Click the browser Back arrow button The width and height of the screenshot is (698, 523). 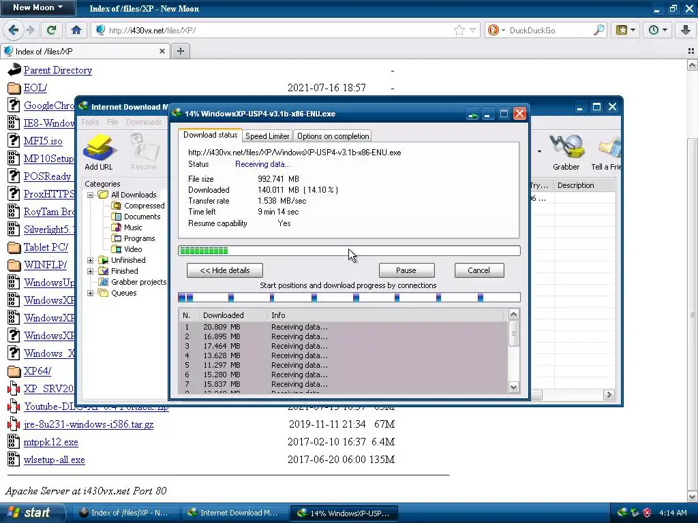14,30
